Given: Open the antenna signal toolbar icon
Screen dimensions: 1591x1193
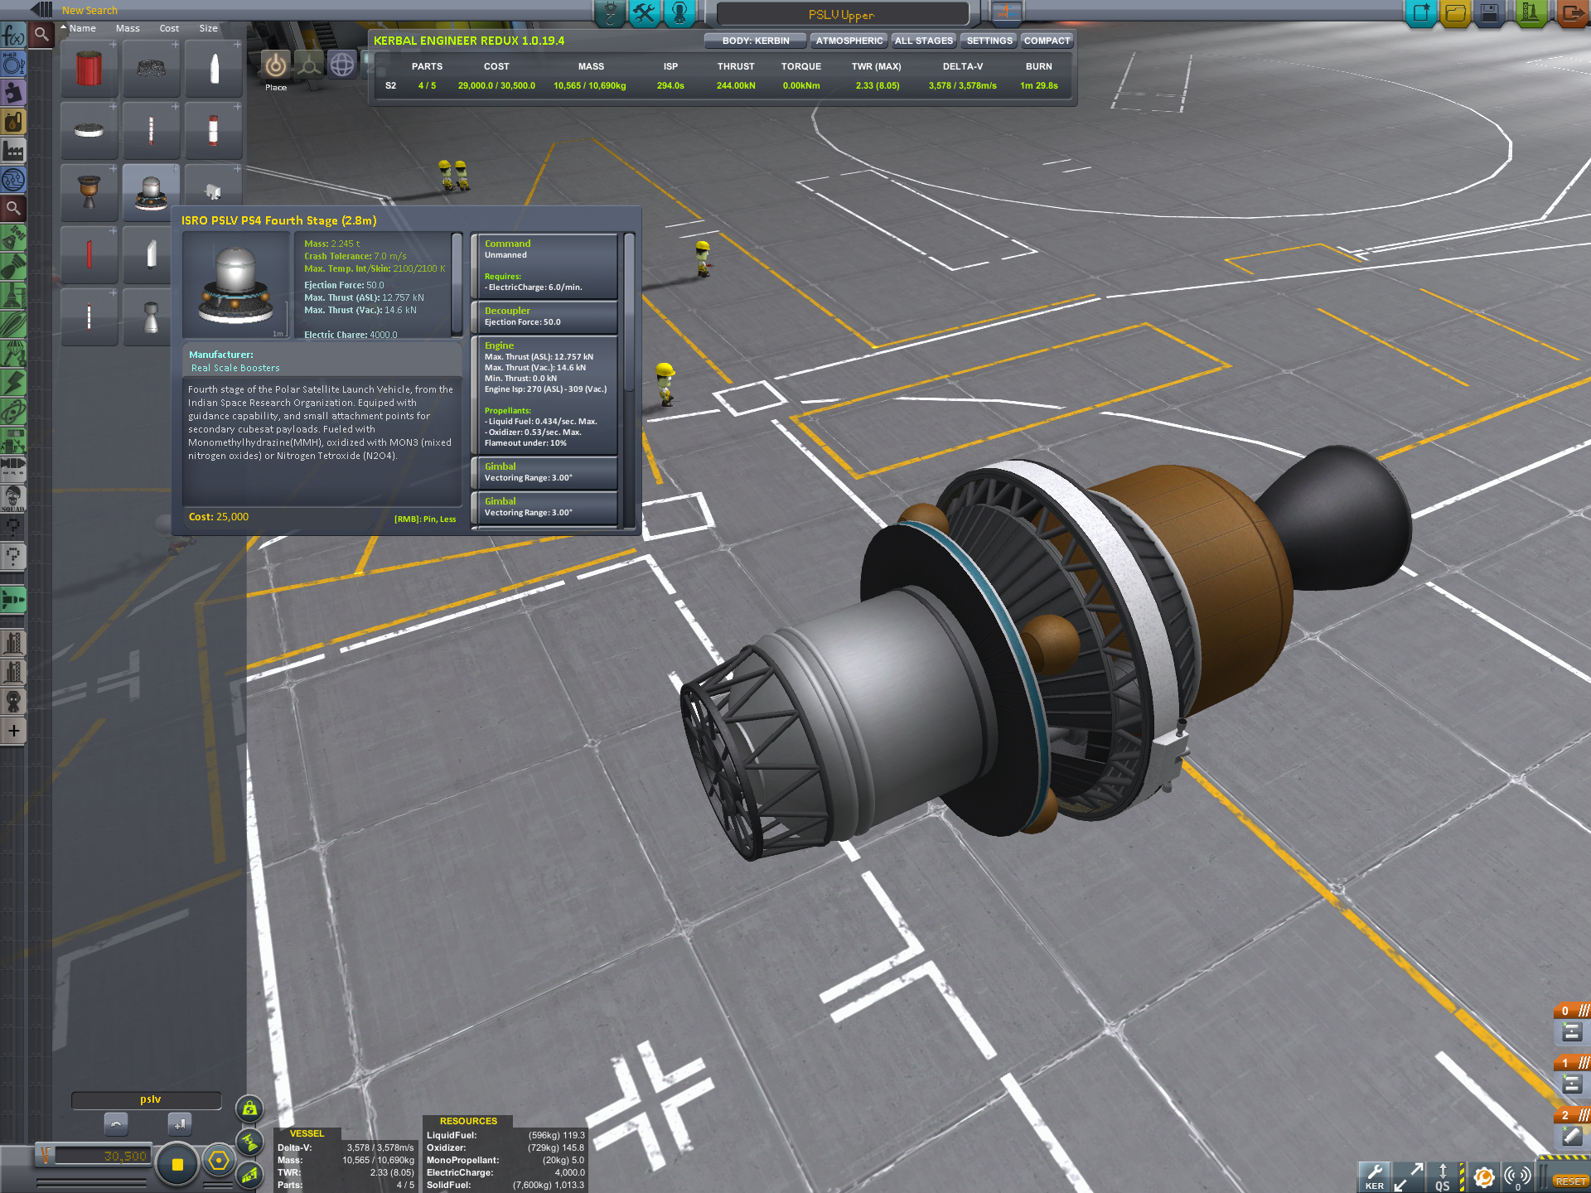Looking at the screenshot, I should [x=1518, y=1176].
